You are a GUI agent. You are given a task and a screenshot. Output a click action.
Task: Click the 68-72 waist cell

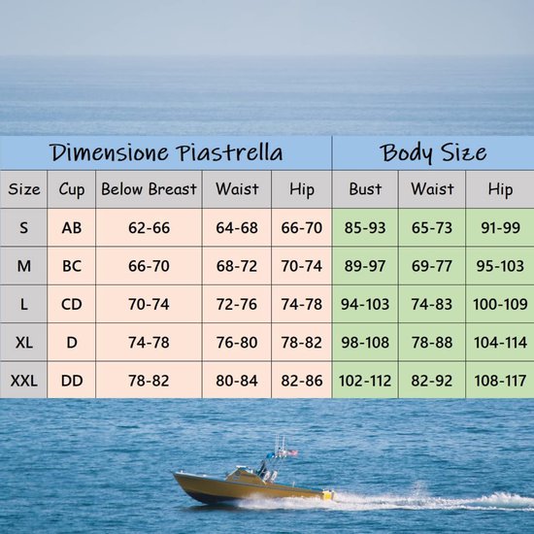[237, 266]
